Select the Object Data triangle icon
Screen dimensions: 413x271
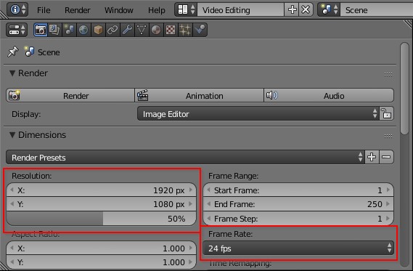[142, 30]
